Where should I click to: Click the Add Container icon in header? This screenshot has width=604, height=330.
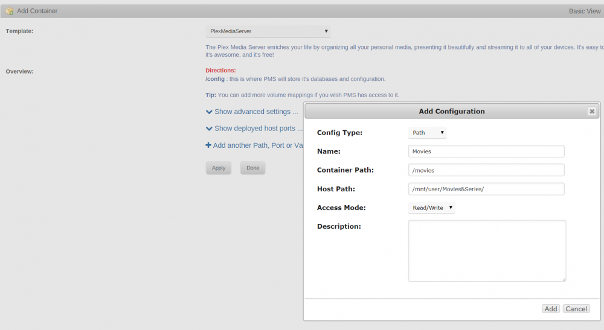tap(9, 11)
